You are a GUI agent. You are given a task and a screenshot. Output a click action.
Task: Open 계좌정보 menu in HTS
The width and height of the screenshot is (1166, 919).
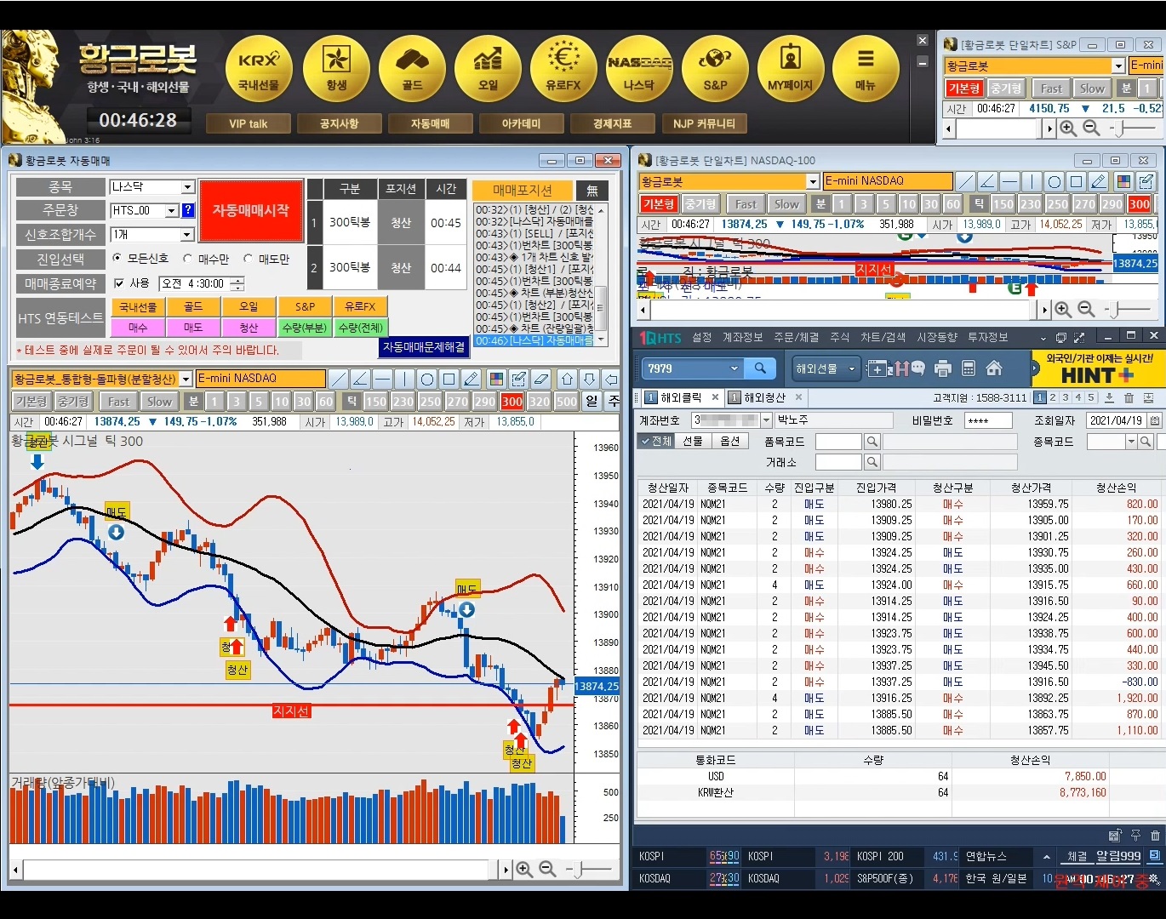(x=743, y=338)
